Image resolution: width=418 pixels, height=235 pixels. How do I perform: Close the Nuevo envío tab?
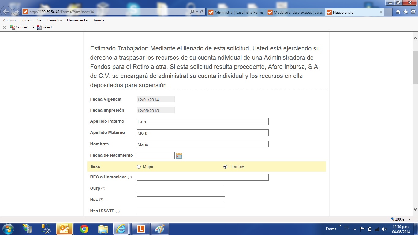(381, 13)
